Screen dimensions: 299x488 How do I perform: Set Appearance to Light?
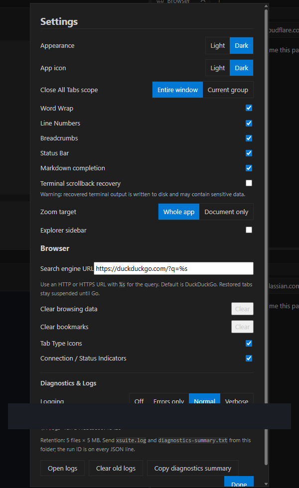click(x=217, y=45)
